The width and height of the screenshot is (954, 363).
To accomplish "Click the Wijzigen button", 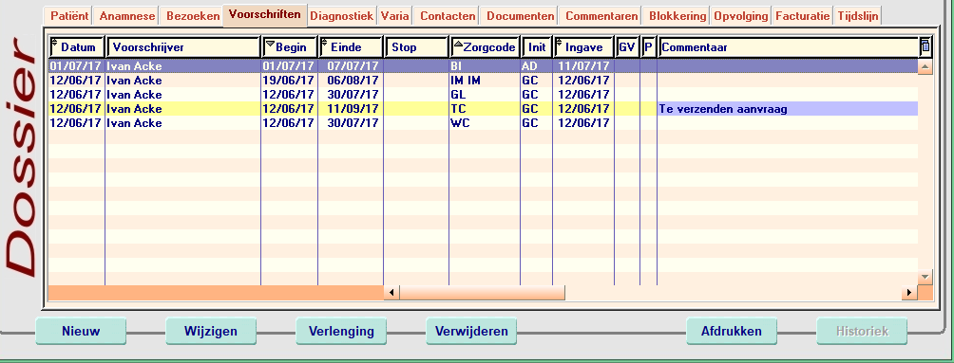I will coord(211,332).
